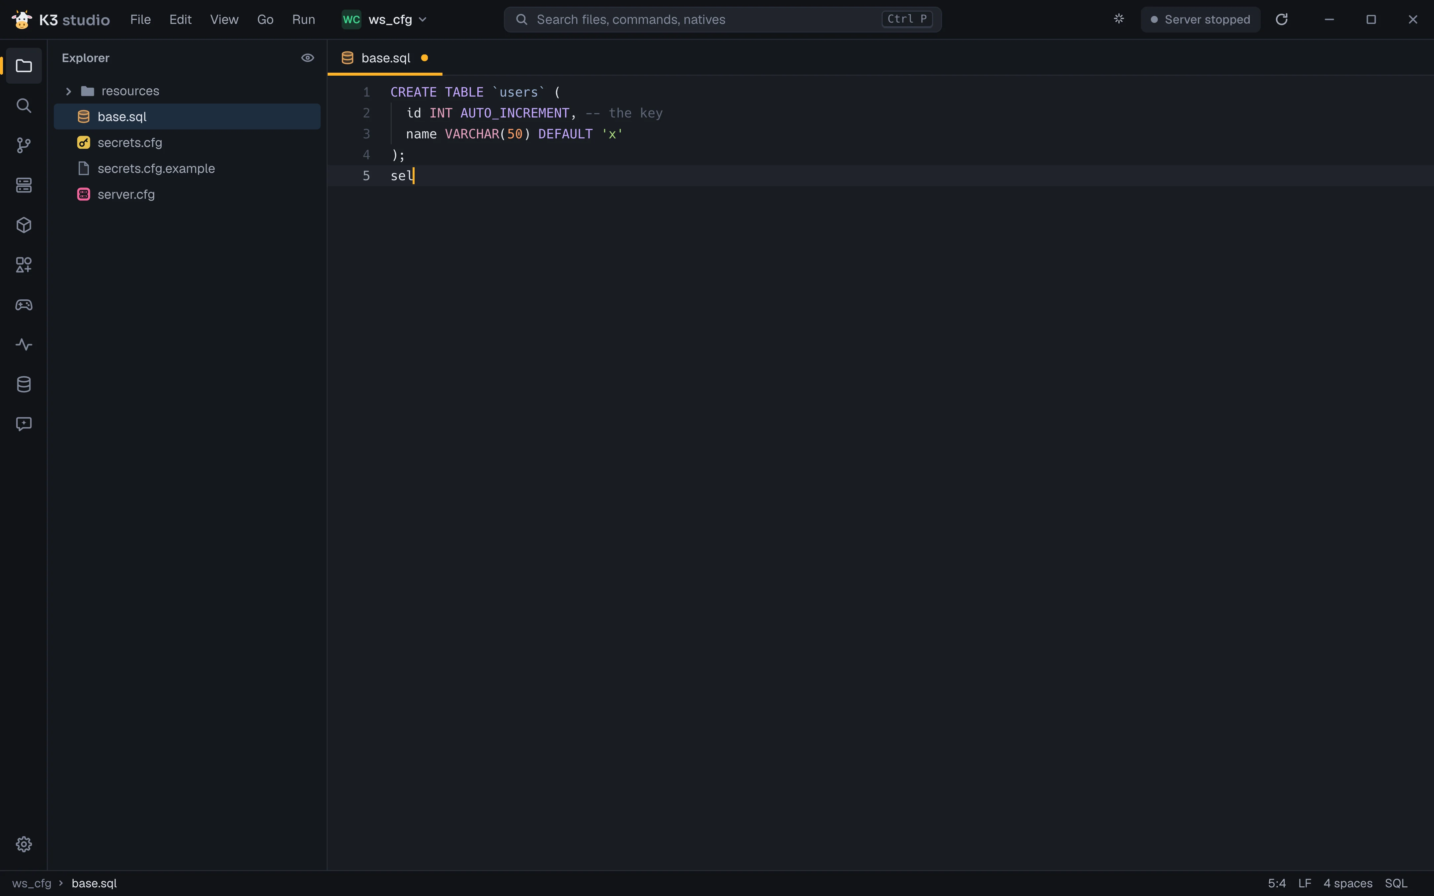Open the Search panel magnifier icon
Image resolution: width=1434 pixels, height=896 pixels.
[24, 106]
